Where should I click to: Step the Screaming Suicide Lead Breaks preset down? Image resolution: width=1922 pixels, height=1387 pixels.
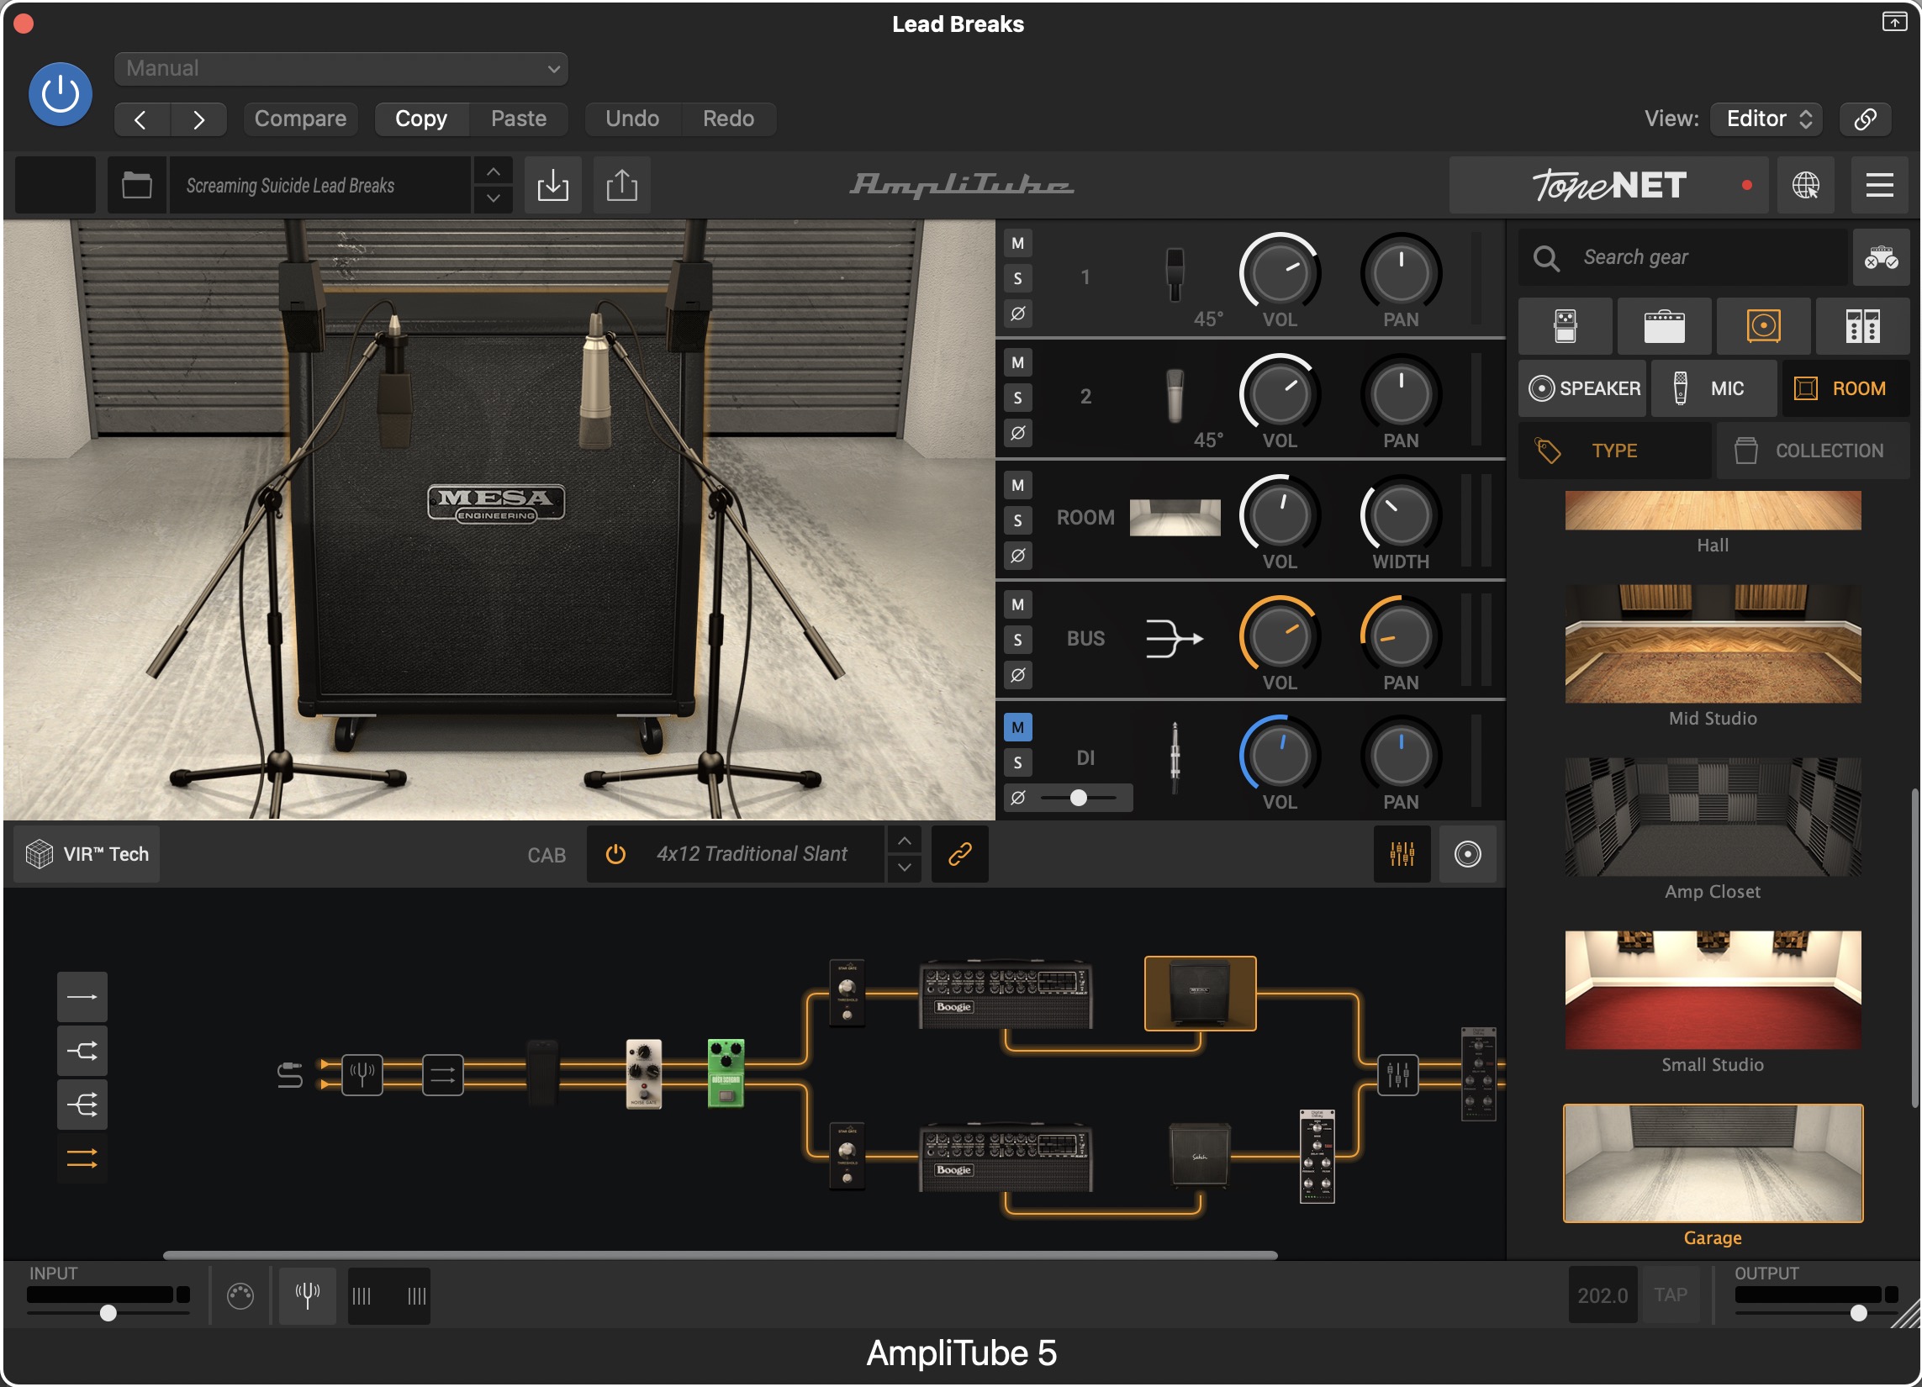click(494, 198)
